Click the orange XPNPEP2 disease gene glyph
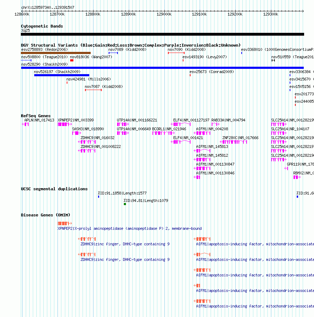Viewport: 314px width, 317px height. tap(65, 223)
